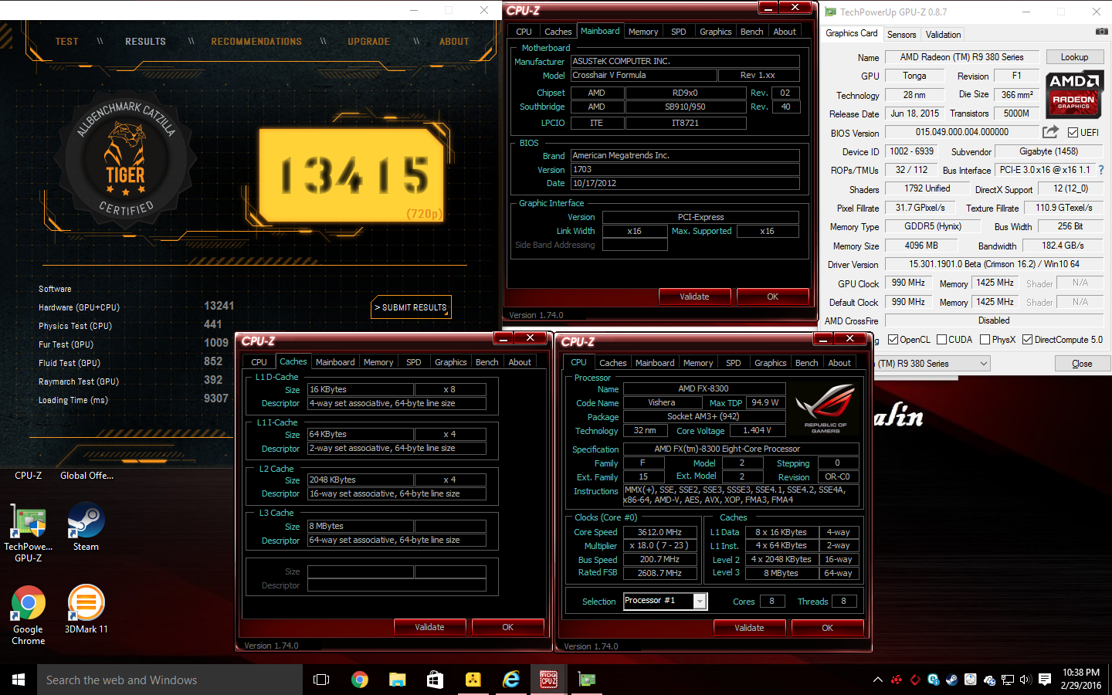Screen dimensions: 1112x695
Task: Open the Graphics Card tab in GPU-Z
Action: (x=851, y=33)
